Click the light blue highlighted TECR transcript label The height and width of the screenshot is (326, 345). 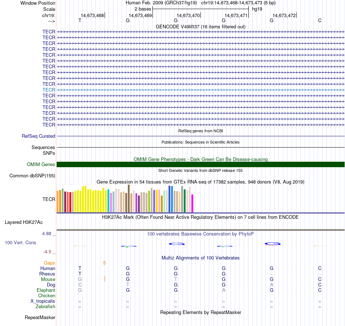click(49, 90)
